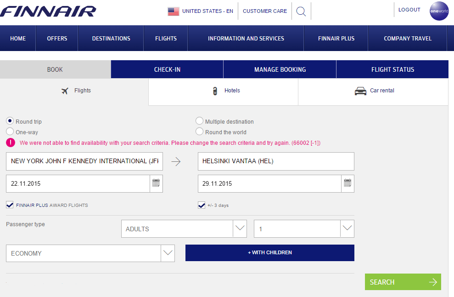Click the Finnair logo
Viewport: 454px width, 297px height.
tap(48, 11)
